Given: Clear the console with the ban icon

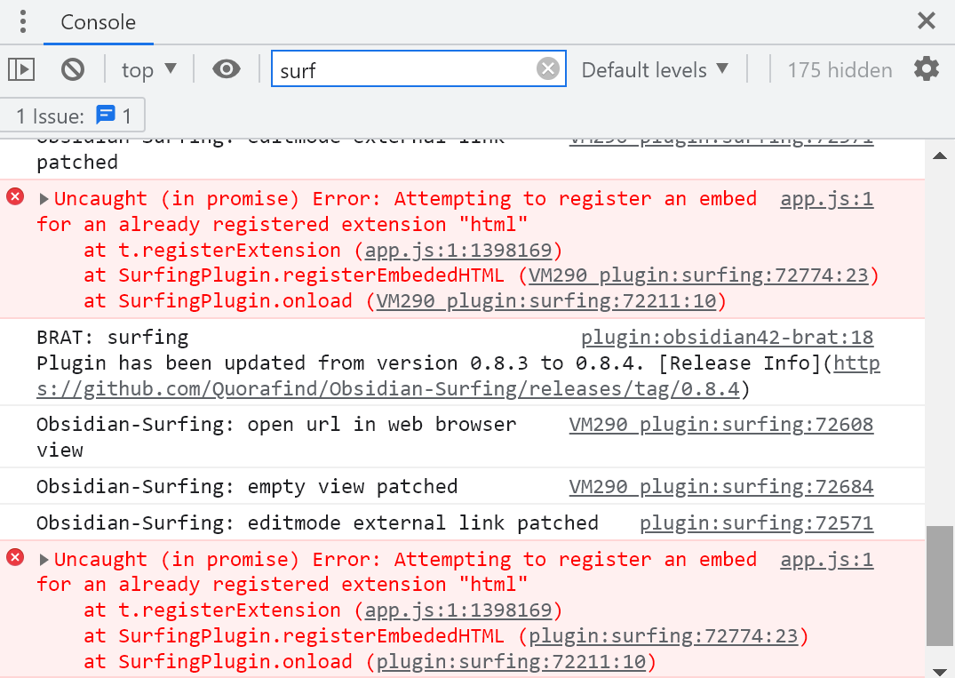Looking at the screenshot, I should pos(73,68).
